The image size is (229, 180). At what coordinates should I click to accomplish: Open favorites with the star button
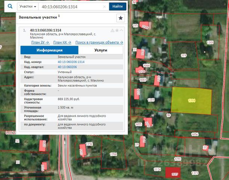[120, 18]
